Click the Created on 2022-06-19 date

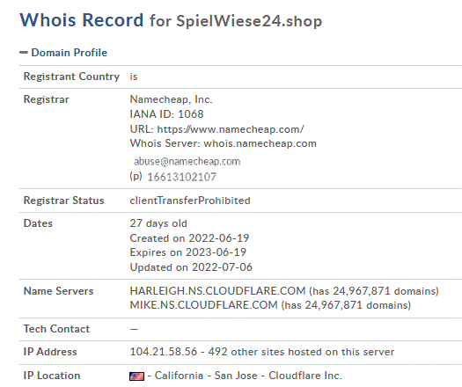[x=189, y=238]
